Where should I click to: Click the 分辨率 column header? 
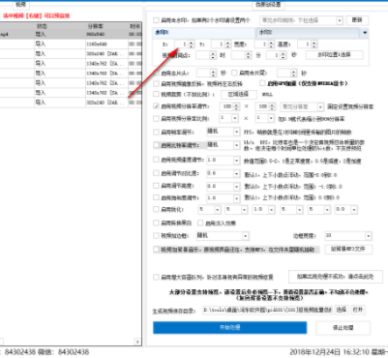click(106, 26)
